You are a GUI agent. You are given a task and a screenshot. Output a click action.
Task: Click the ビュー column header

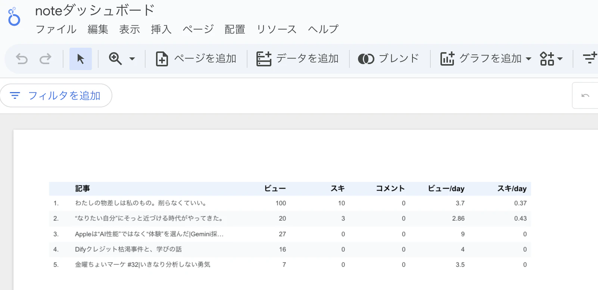click(x=275, y=189)
